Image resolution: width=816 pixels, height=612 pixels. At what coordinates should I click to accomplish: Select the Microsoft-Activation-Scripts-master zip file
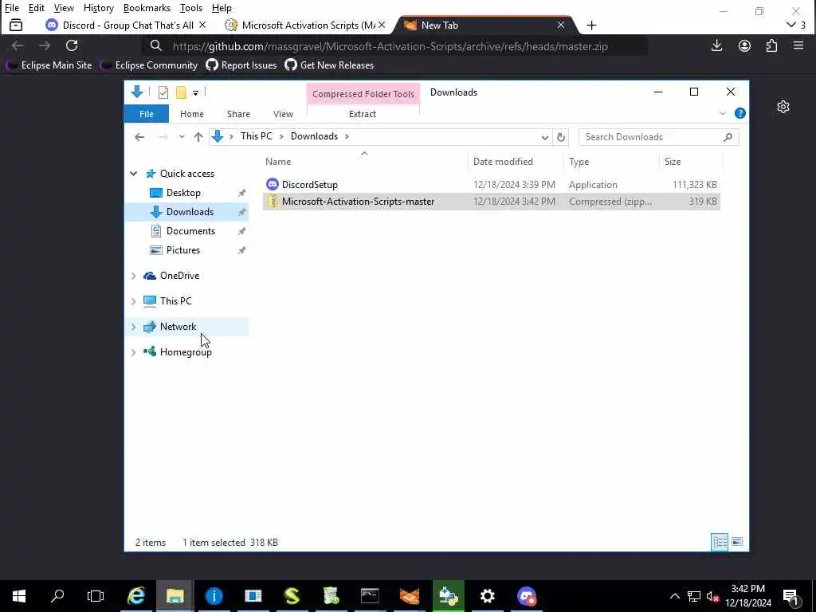tap(491, 202)
